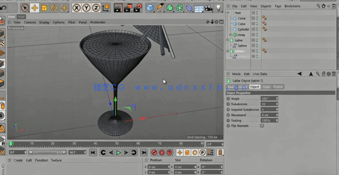Toggle the coordinate system icon
The height and width of the screenshot is (175, 339).
point(106,8)
